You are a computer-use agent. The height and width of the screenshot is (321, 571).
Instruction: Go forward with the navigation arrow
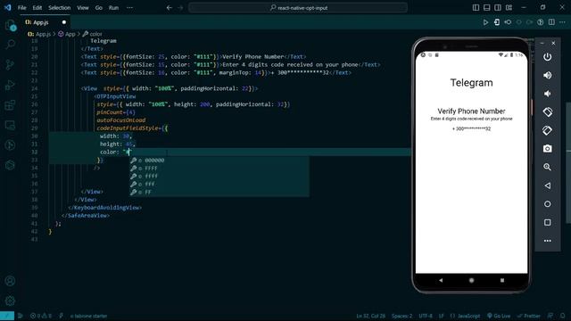point(180,8)
